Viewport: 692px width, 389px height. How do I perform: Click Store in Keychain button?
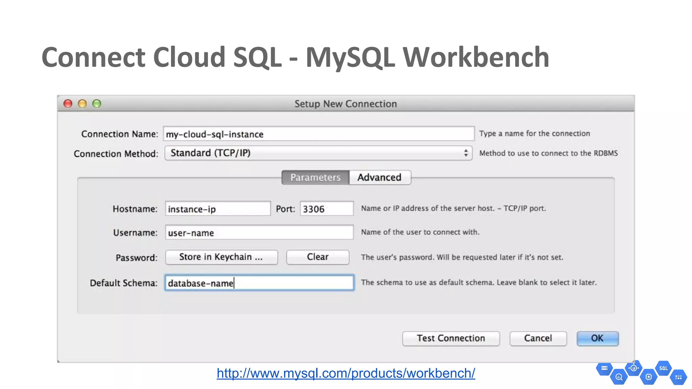[221, 257]
